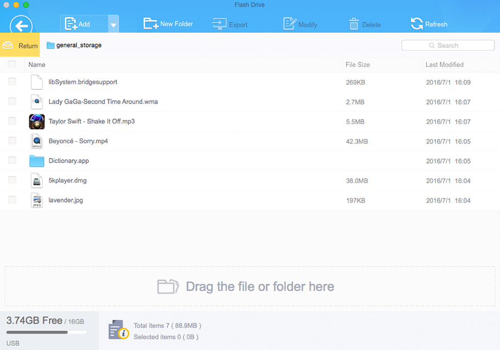Sort by the Last Modified column
The image size is (500, 350).
point(444,65)
